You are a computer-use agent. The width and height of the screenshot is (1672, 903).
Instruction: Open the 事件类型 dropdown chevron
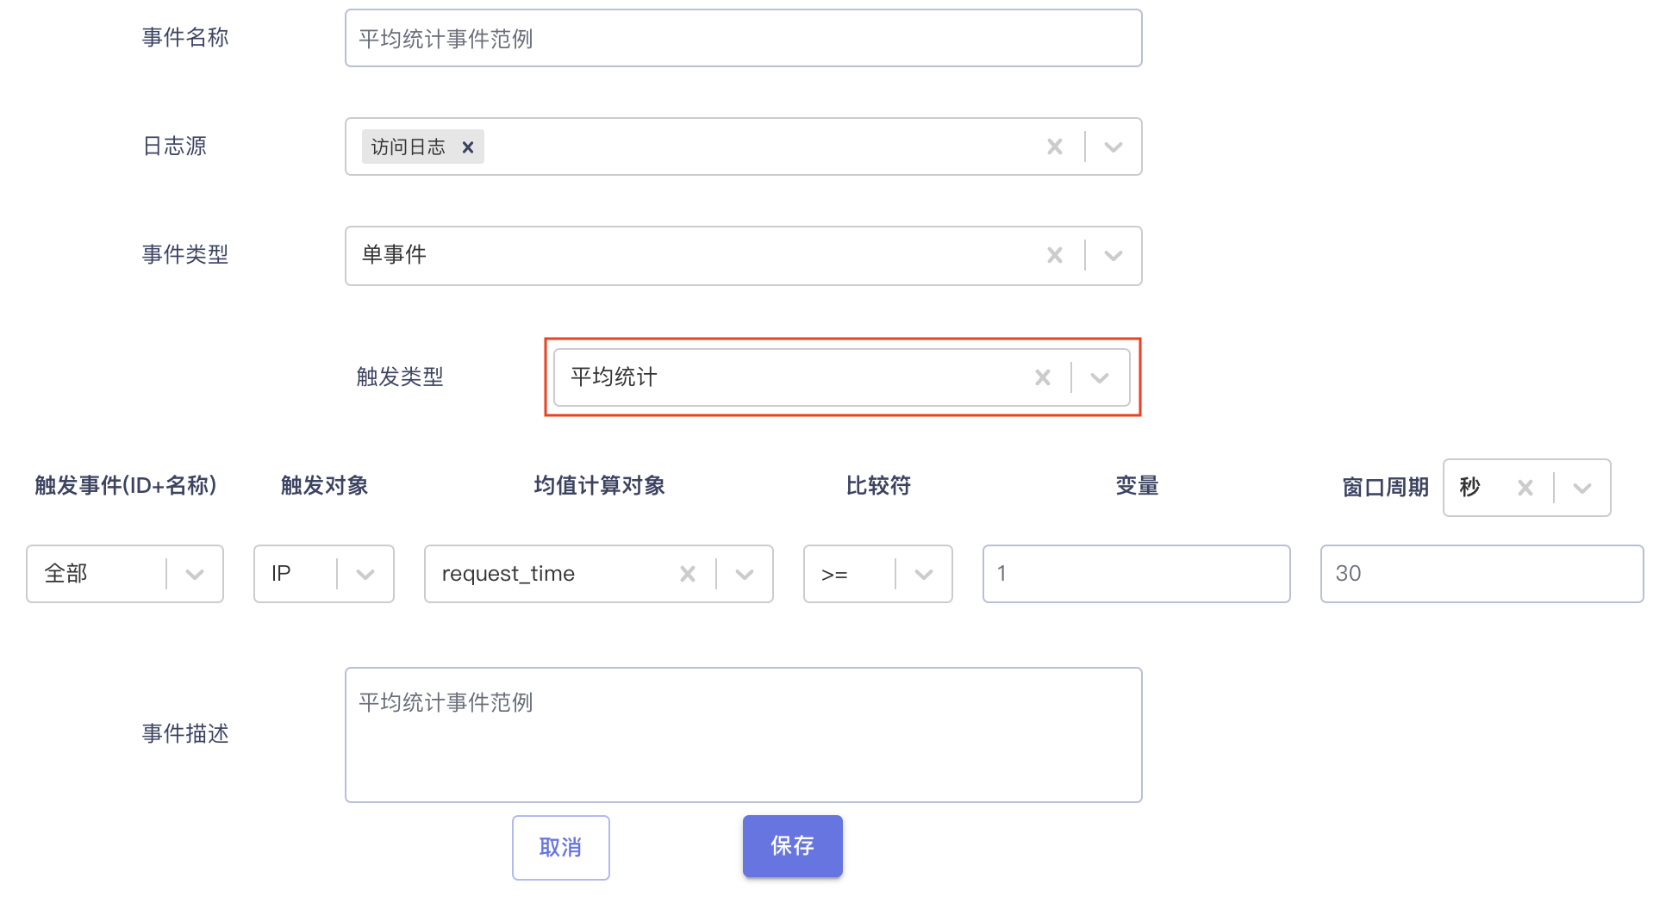[x=1114, y=256]
